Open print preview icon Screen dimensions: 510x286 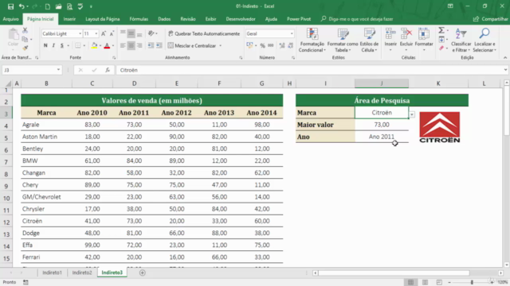tap(69, 6)
